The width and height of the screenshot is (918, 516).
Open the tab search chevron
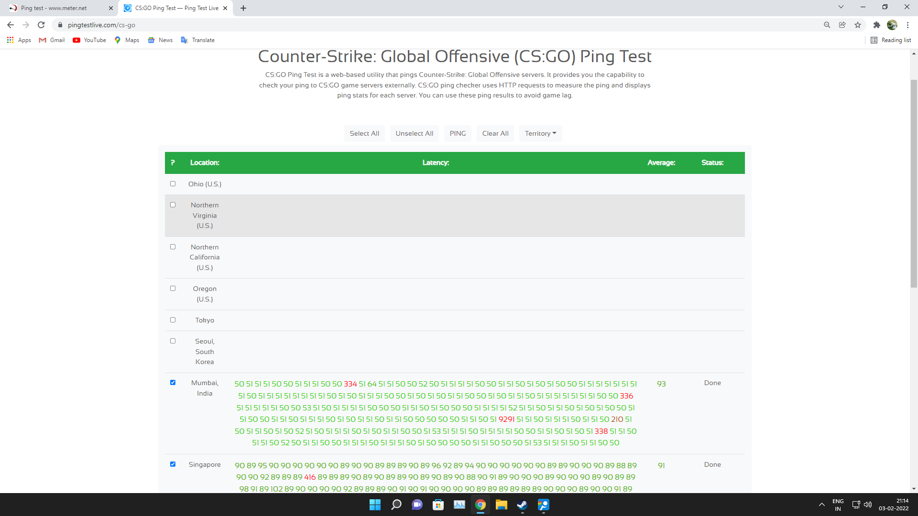coord(841,7)
